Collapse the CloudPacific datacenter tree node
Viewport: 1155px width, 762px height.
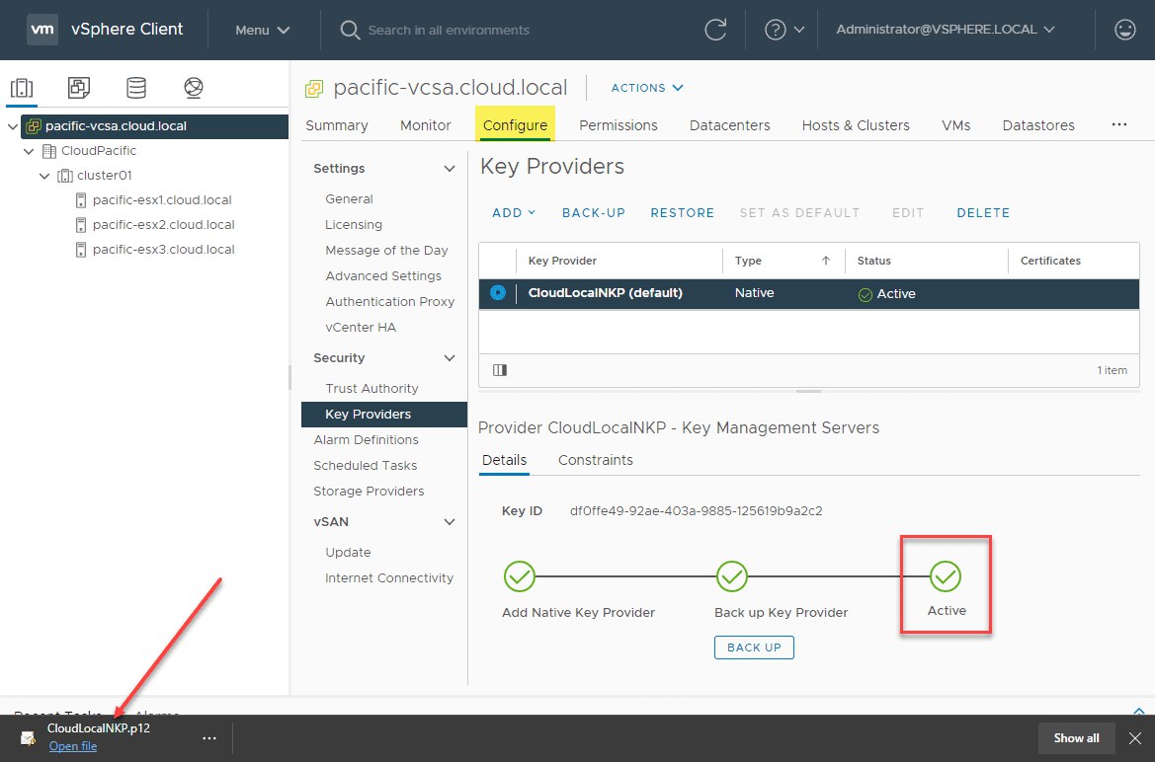point(29,151)
